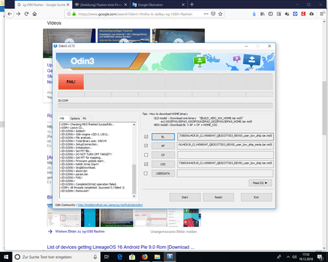
Task: Click the Exit button in Odin3
Action: coord(257,197)
